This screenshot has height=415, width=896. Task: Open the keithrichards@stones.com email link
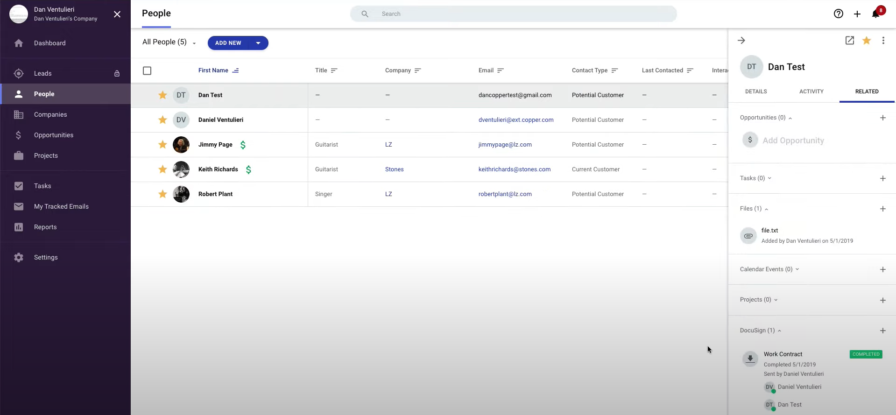(x=514, y=169)
